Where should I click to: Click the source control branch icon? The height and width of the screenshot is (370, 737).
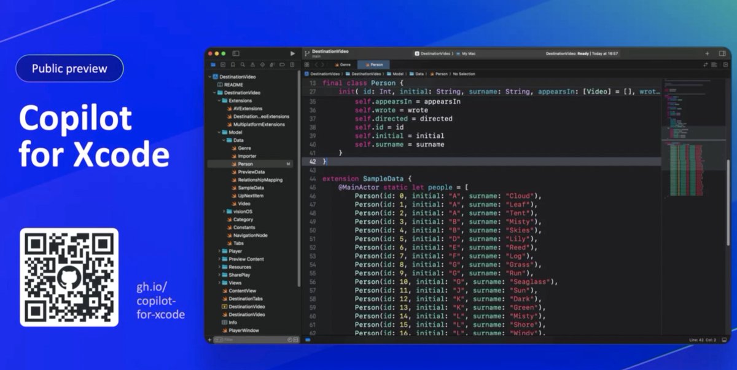coord(306,53)
